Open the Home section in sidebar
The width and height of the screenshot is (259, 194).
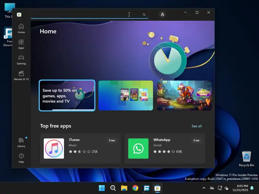tap(21, 29)
